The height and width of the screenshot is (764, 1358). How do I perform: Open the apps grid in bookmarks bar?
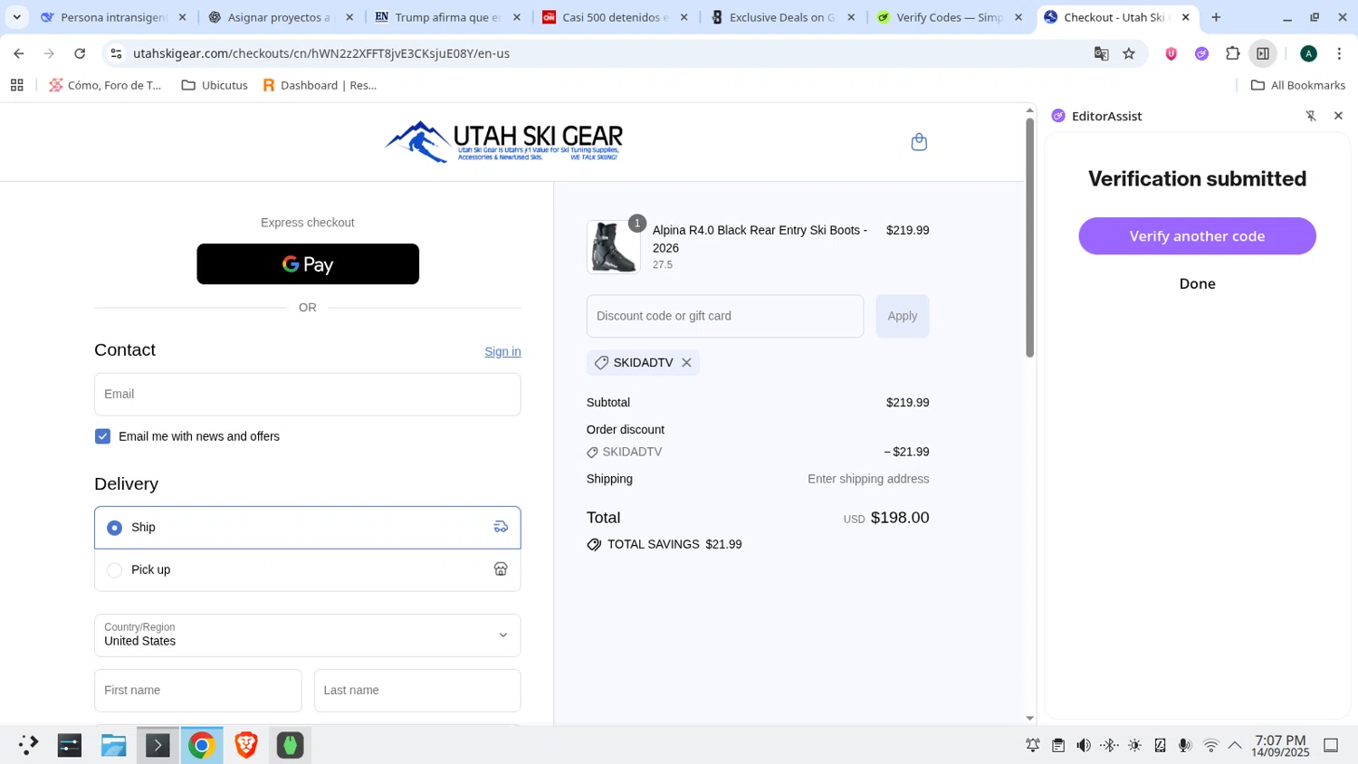16,85
